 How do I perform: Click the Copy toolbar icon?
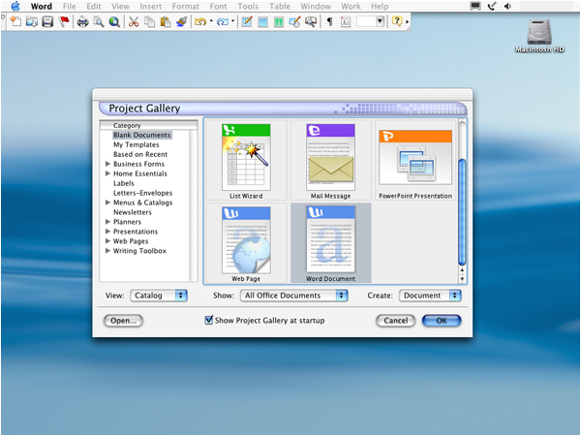click(x=150, y=22)
